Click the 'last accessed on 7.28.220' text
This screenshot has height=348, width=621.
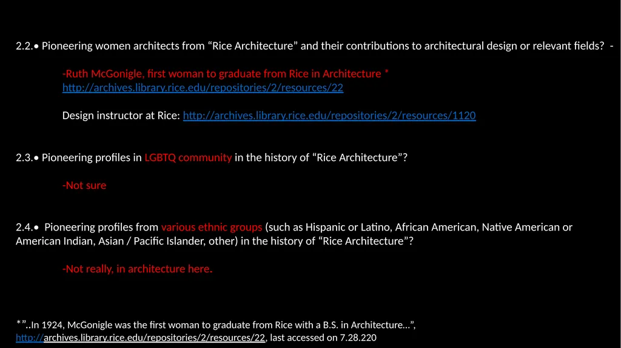[x=323, y=337]
